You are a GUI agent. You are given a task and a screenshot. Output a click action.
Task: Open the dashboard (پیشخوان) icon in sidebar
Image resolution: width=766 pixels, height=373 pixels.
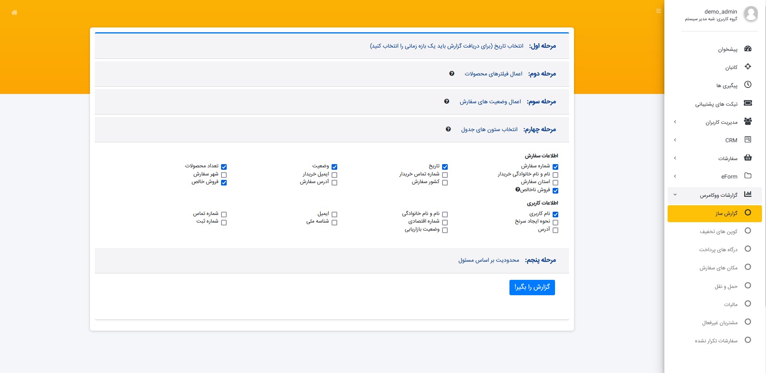[747, 49]
